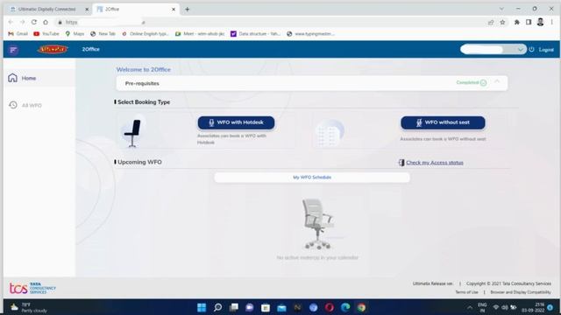Viewport: 561px width, 315px height.
Task: Click the Home house icon
Action: click(12, 78)
